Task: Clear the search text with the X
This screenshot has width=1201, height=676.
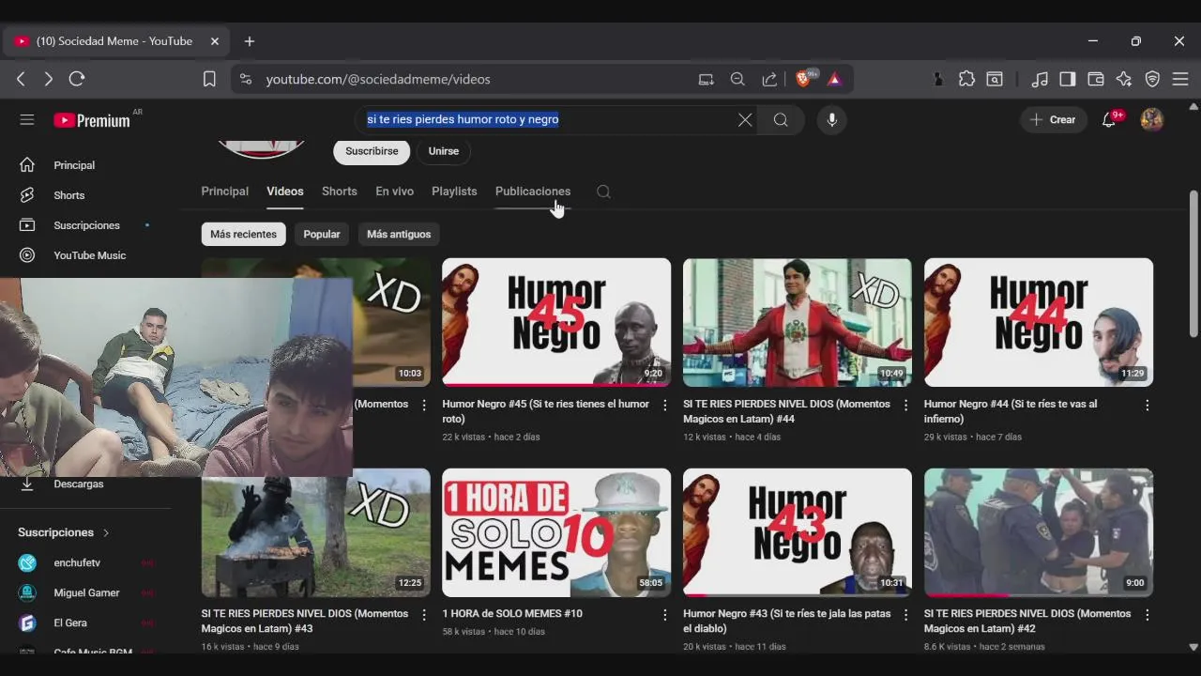Action: (x=744, y=119)
